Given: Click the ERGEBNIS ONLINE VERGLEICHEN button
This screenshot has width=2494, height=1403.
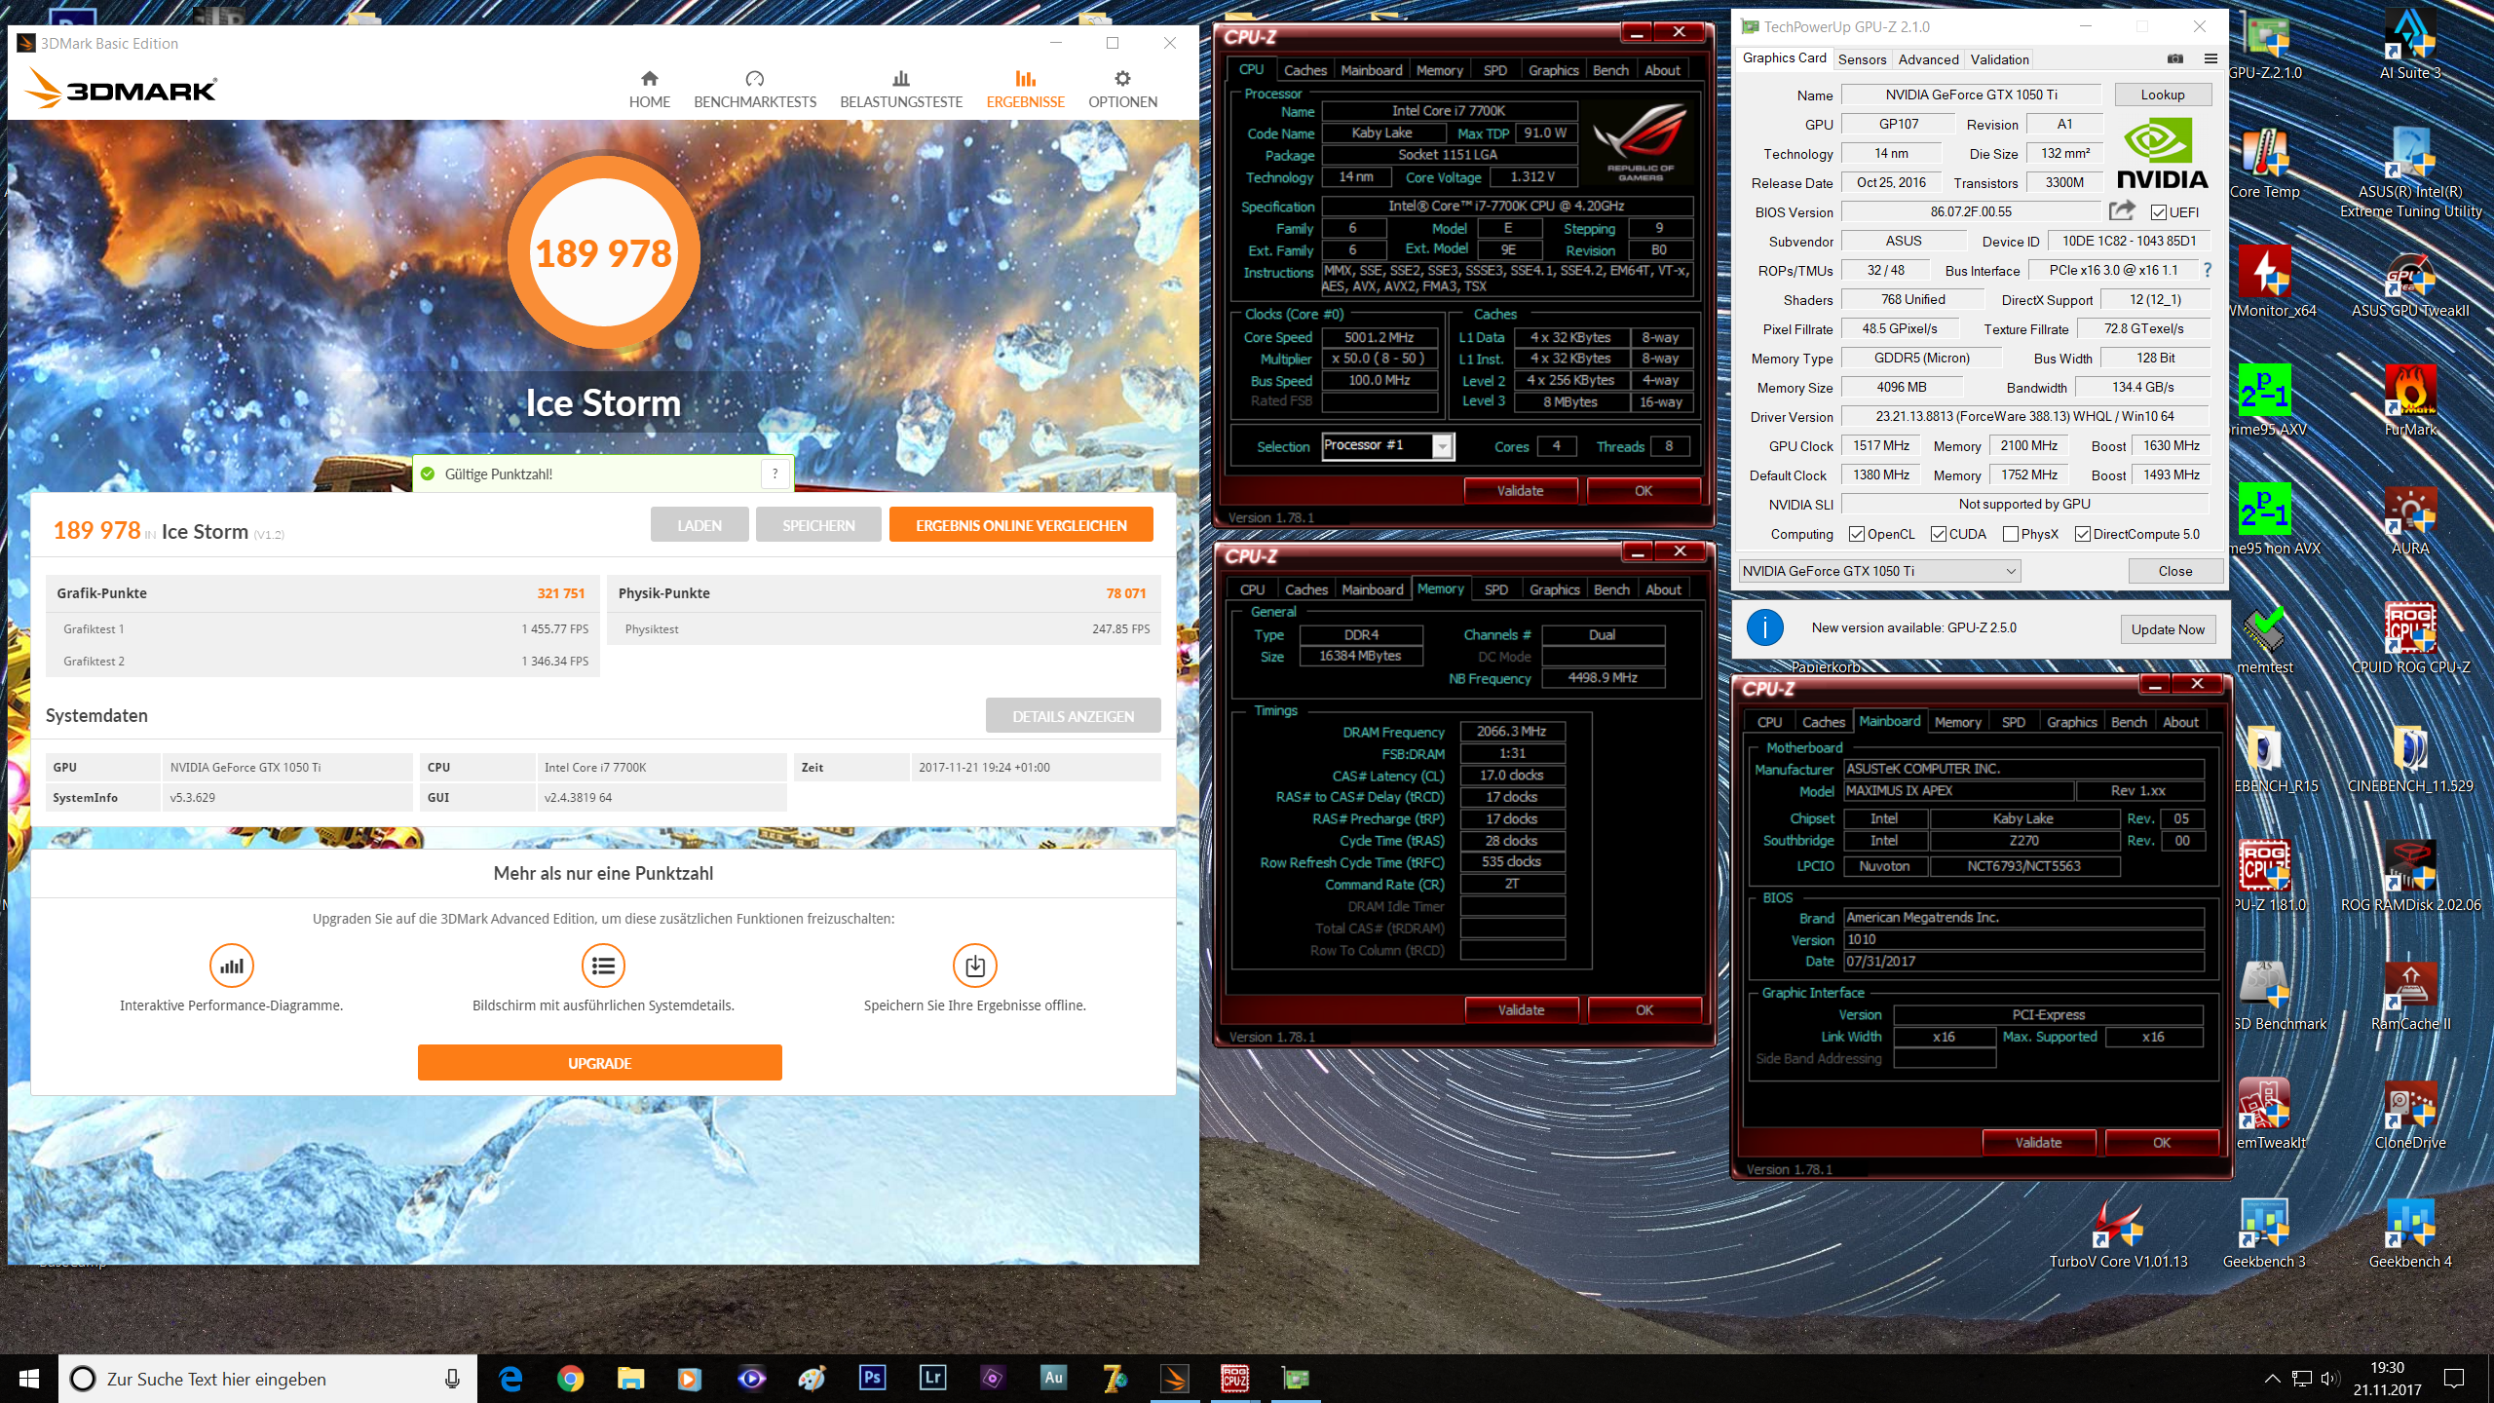Looking at the screenshot, I should [x=1021, y=525].
